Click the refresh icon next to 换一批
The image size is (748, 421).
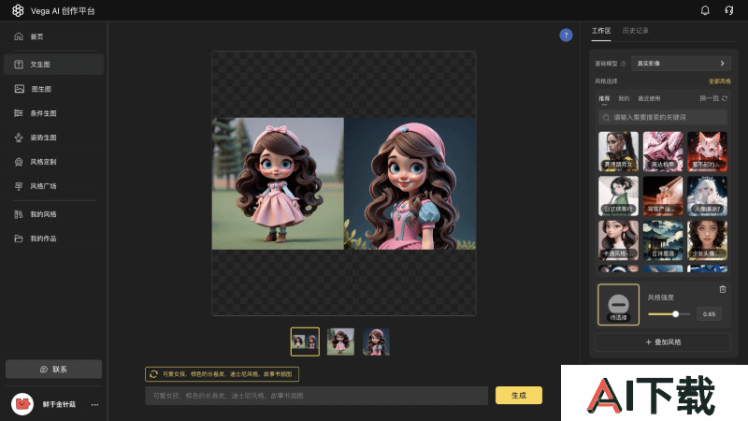[x=725, y=98]
